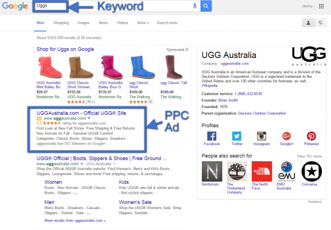Expand the More dropdown menu
Screen dimensions: 331x230
coord(143,23)
